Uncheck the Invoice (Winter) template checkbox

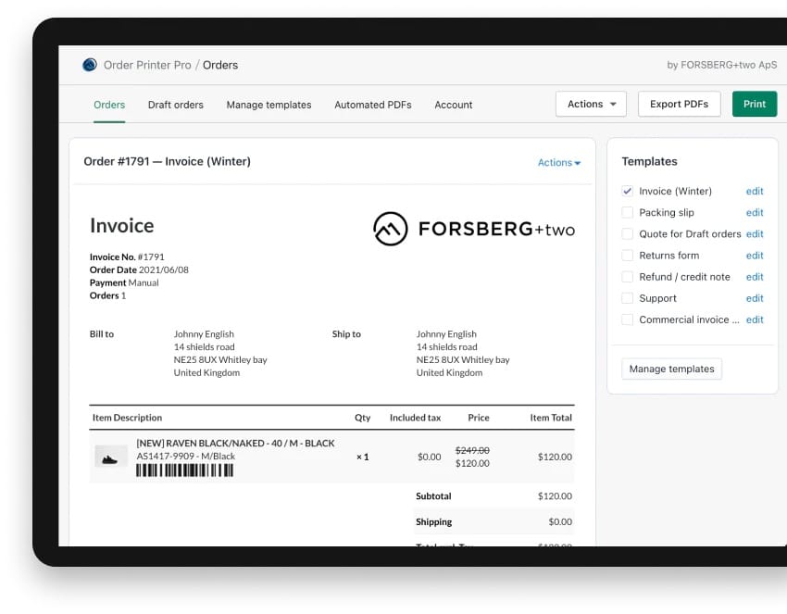(628, 192)
